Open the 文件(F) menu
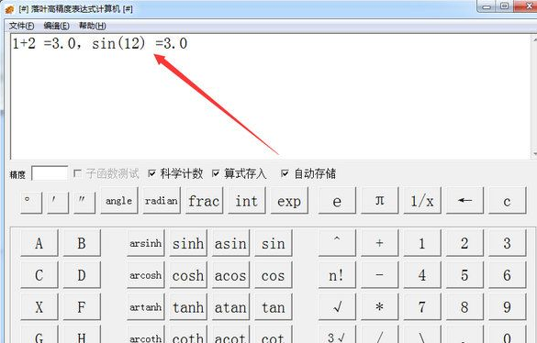This screenshot has width=537, height=343. (21, 26)
